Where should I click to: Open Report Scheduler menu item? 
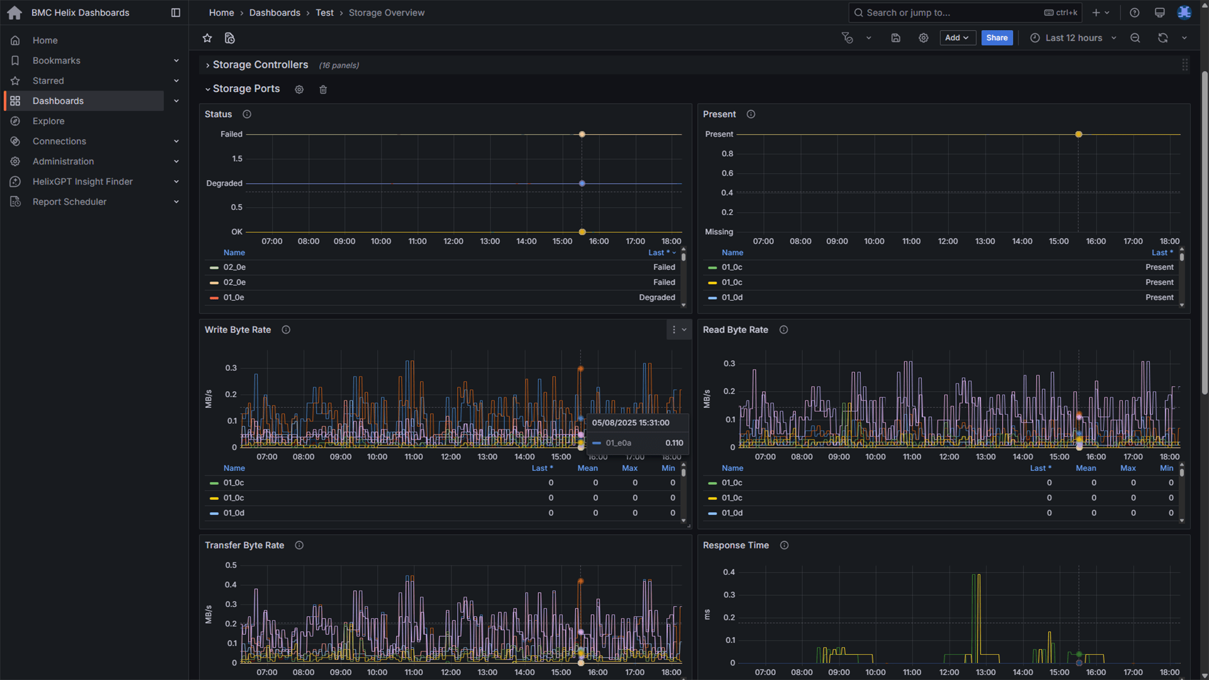pos(69,201)
